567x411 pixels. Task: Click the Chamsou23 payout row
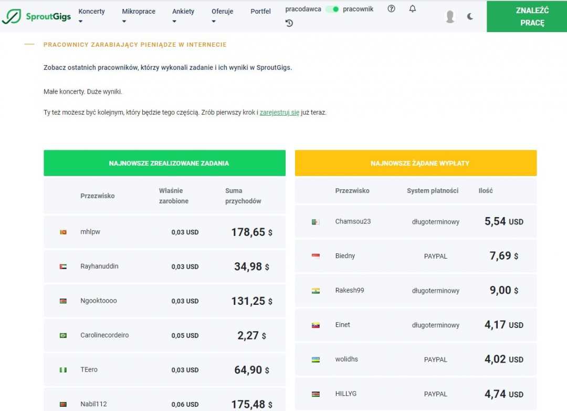pyautogui.click(x=416, y=222)
